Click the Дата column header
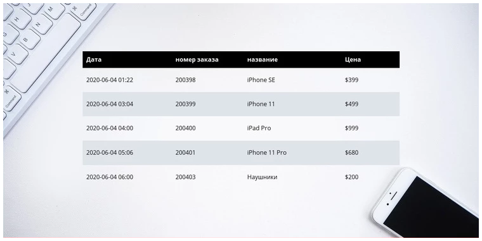Viewport: 482px width, 241px height. pyautogui.click(x=94, y=59)
